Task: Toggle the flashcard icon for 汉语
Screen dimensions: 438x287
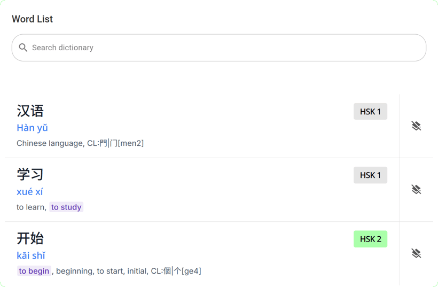Action: (416, 126)
